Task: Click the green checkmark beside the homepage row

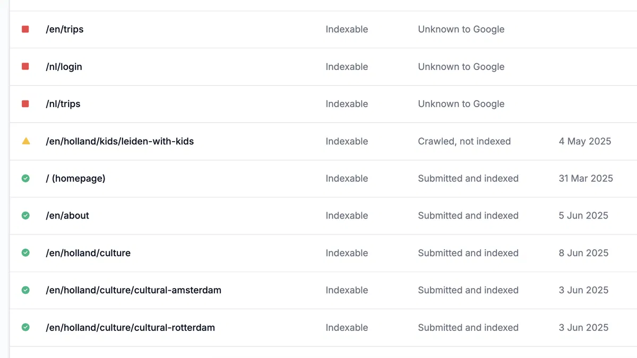Action: [x=25, y=178]
